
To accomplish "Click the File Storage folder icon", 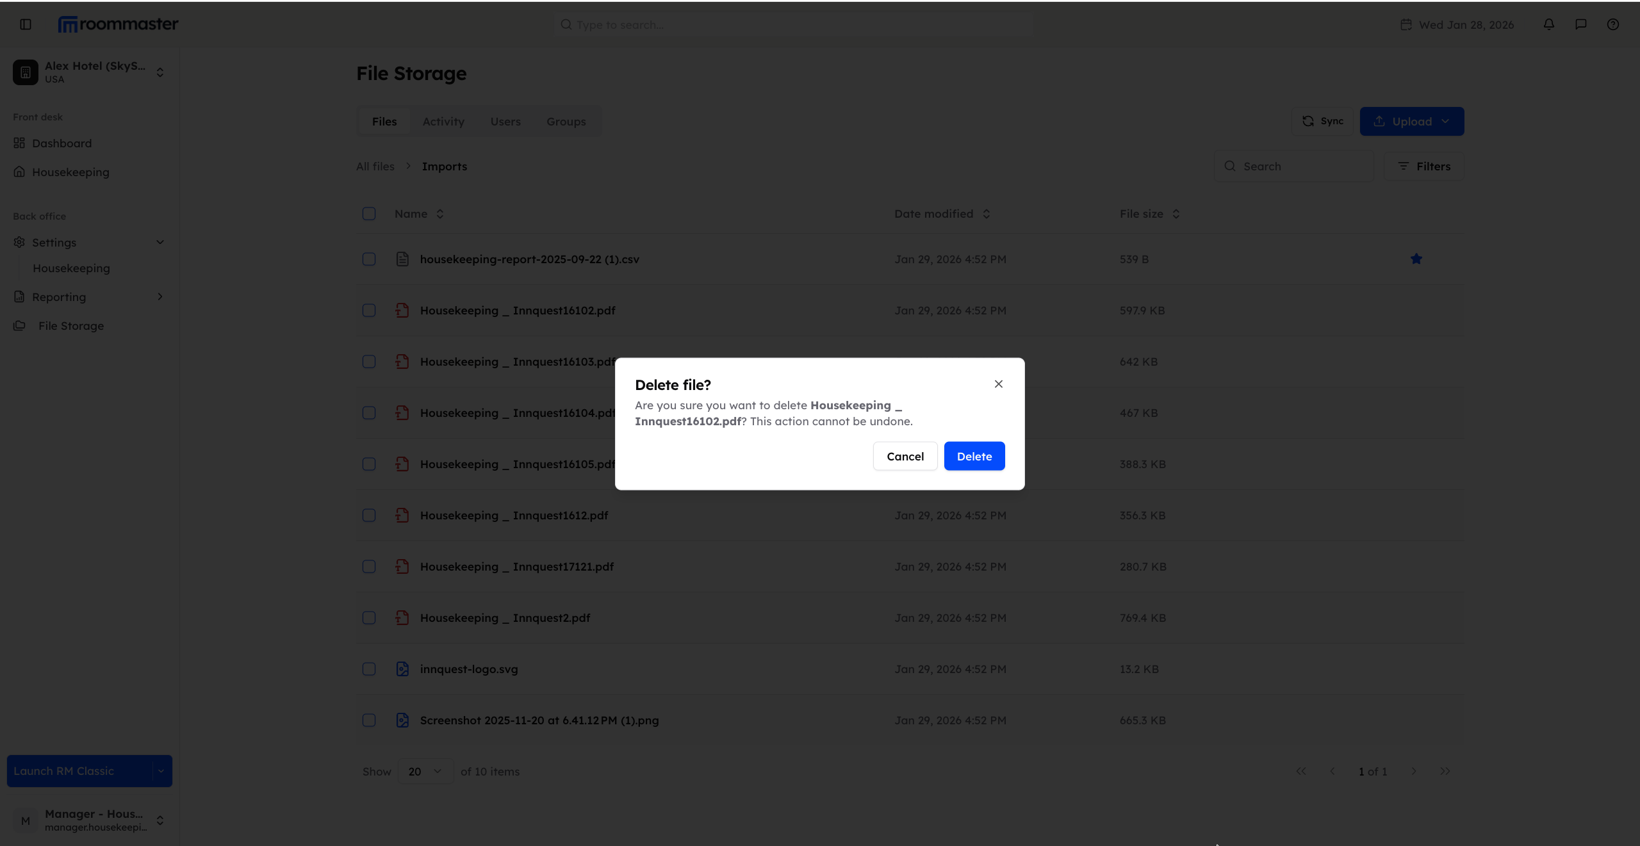I will tap(19, 326).
